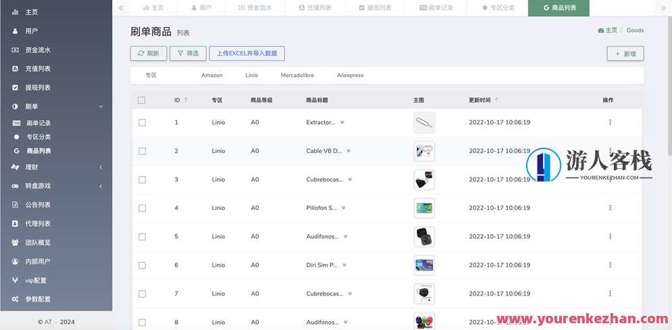672x330 pixels.
Task: Open row actions menu for ID 6
Action: pyautogui.click(x=610, y=265)
